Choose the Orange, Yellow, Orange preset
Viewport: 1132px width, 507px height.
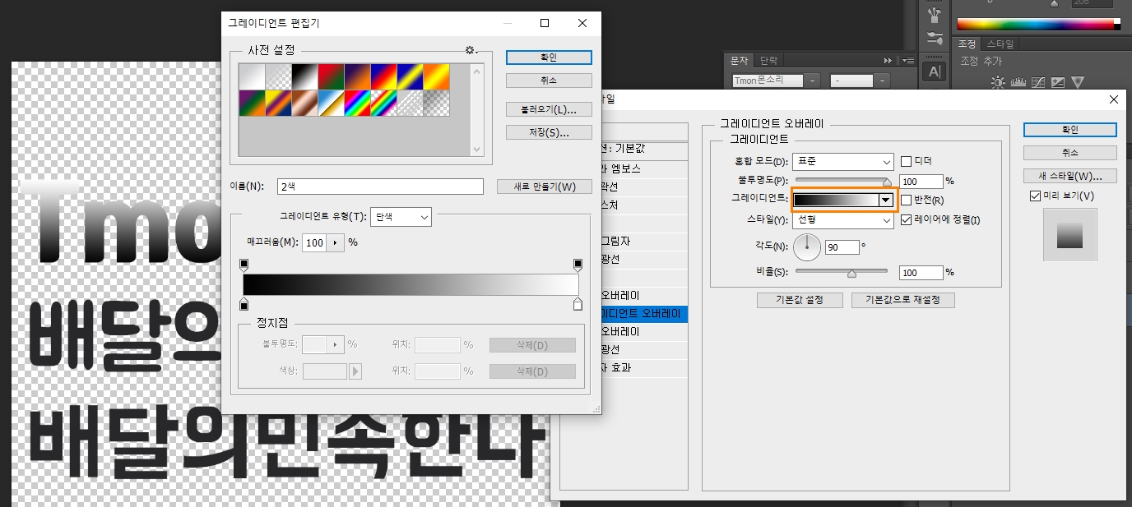(436, 76)
